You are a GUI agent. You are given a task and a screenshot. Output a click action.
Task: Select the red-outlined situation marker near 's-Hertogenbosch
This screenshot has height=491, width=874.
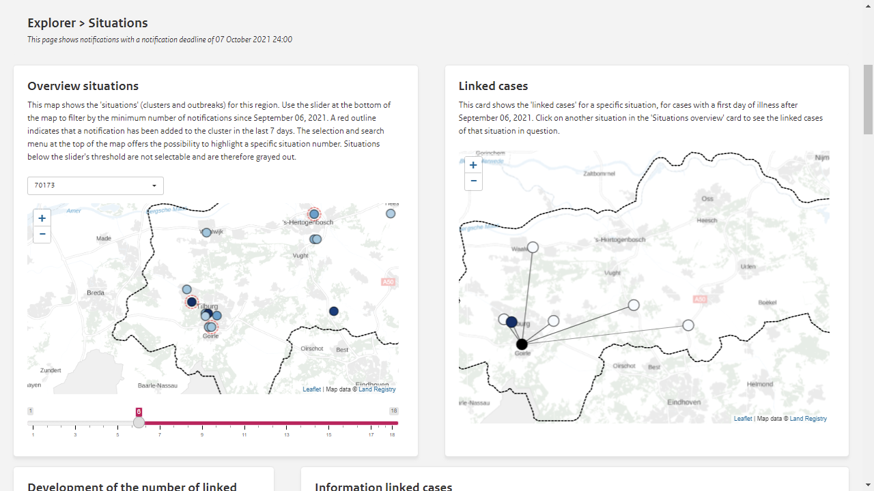[x=313, y=213]
